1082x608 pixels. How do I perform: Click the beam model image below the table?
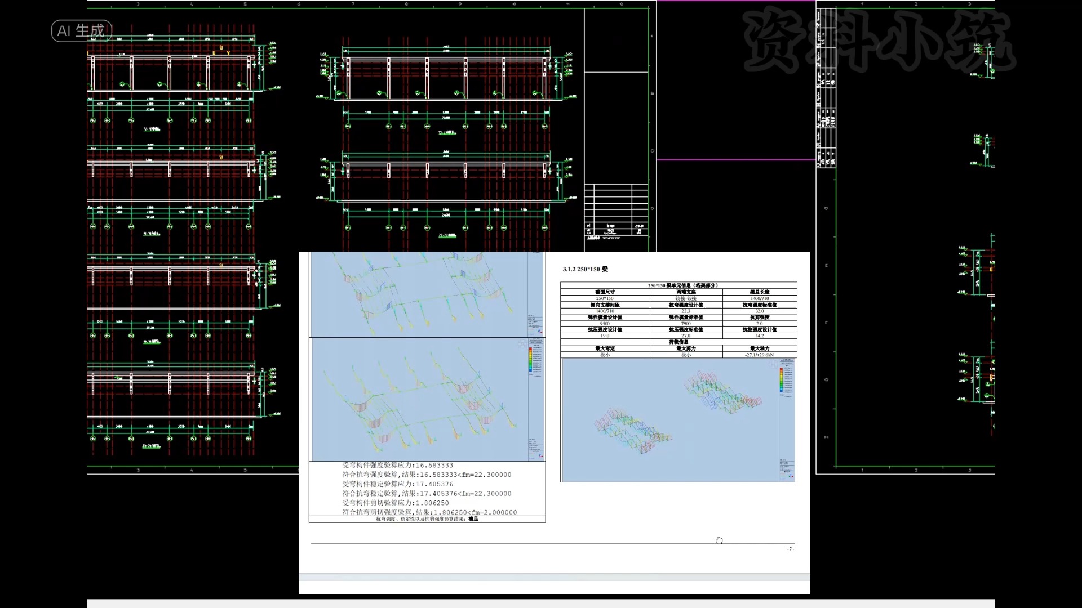679,420
